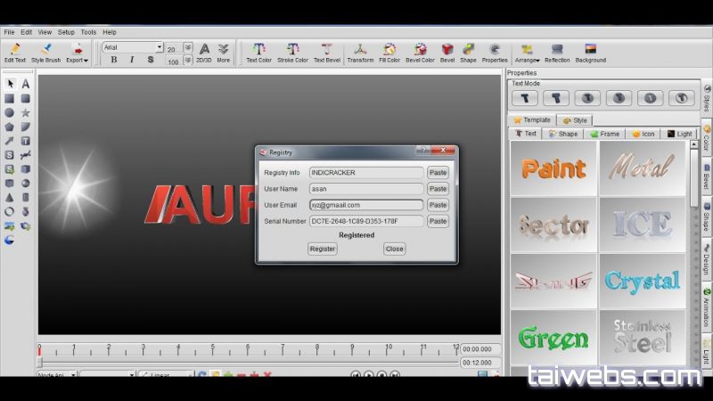Toggle Bold text formatting
The image size is (713, 401).
[x=114, y=61]
